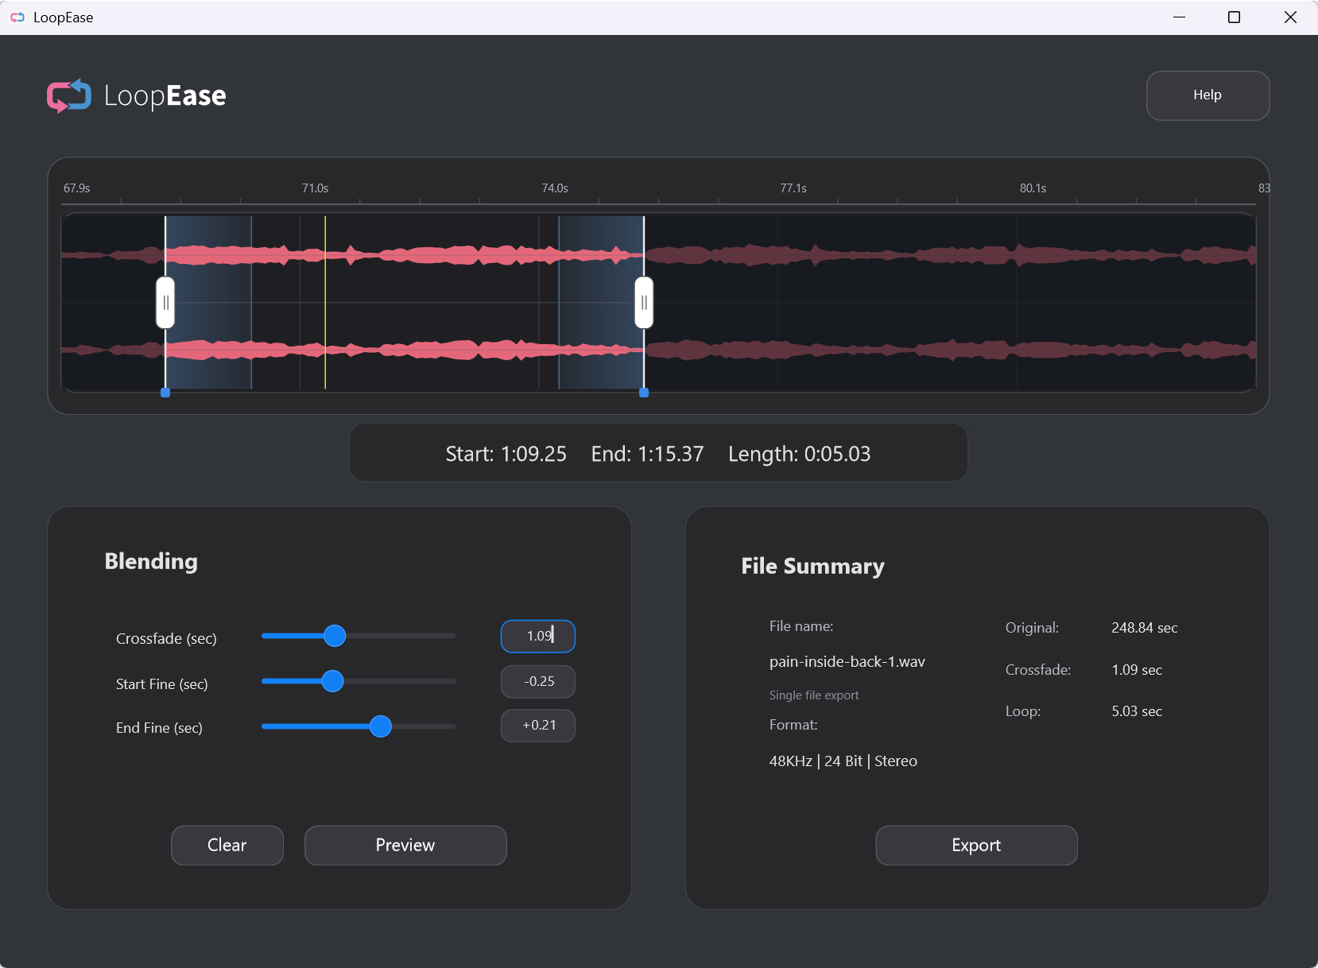Click the yellow playhead line in waveform

click(x=325, y=302)
